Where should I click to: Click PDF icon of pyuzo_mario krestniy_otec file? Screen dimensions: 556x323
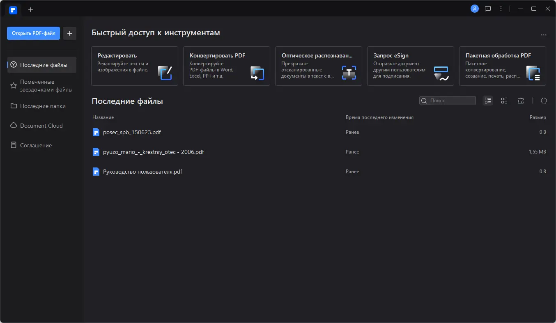pos(96,152)
